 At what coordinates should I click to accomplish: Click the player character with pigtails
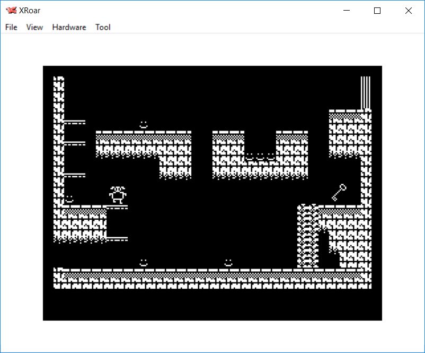coord(118,195)
